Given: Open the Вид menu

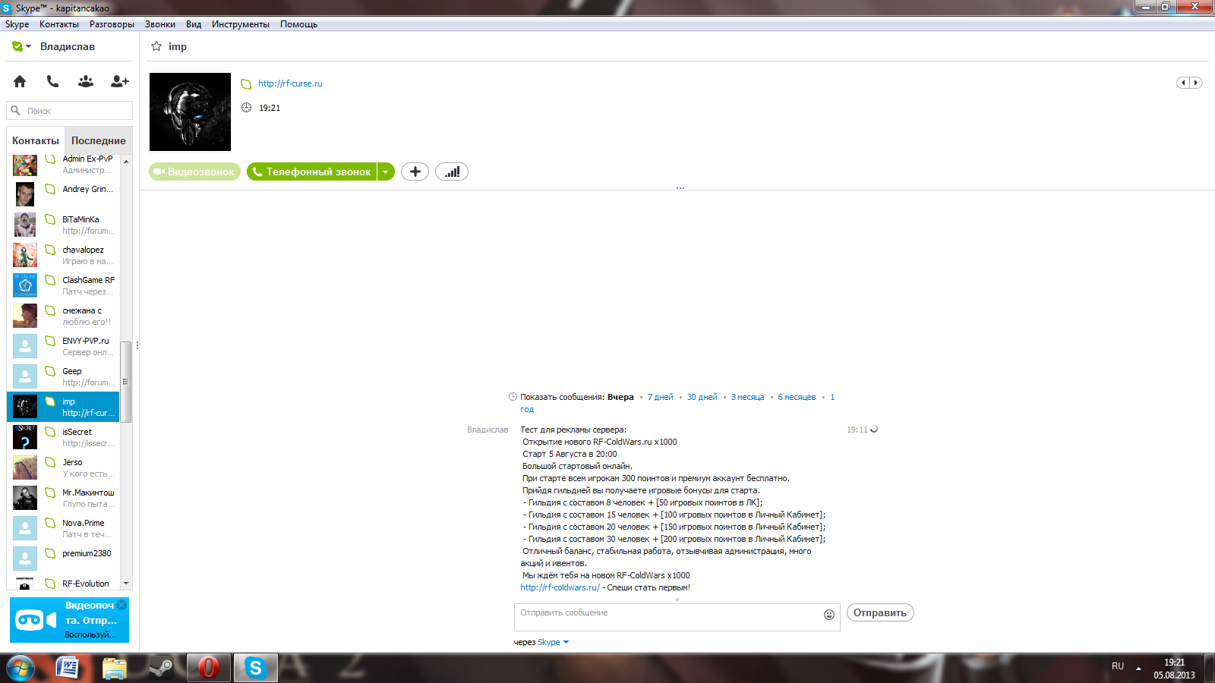Looking at the screenshot, I should click(194, 24).
